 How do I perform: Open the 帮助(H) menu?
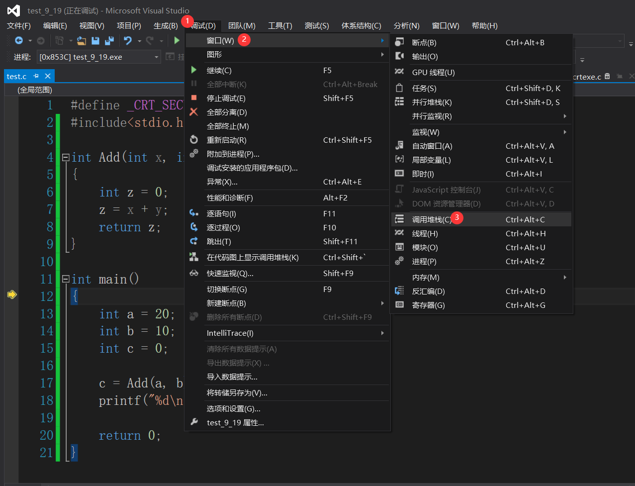pyautogui.click(x=485, y=26)
